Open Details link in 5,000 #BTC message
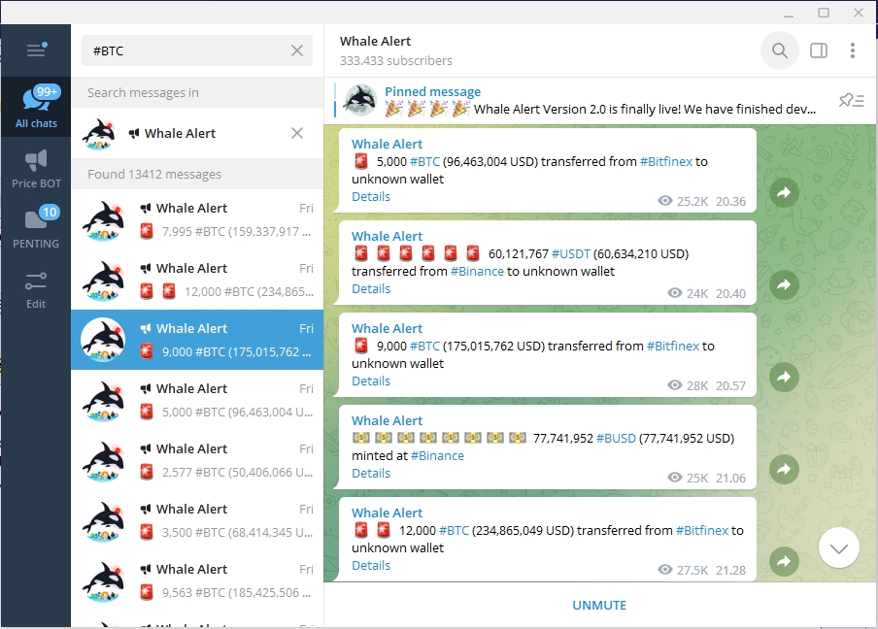This screenshot has height=629, width=878. (371, 196)
